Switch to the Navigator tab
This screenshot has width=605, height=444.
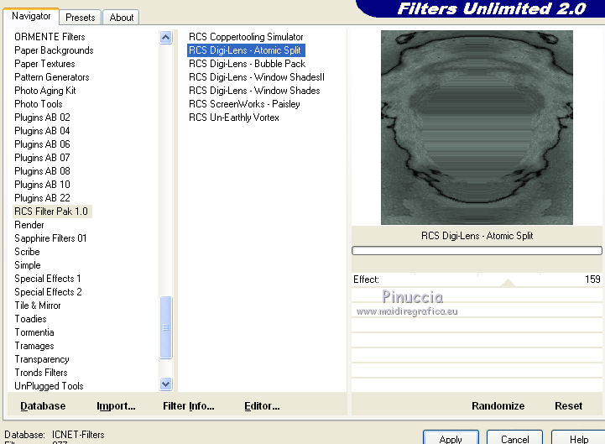[31, 16]
